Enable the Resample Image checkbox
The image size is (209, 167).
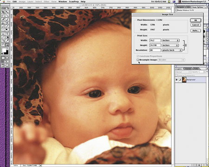point(137,60)
